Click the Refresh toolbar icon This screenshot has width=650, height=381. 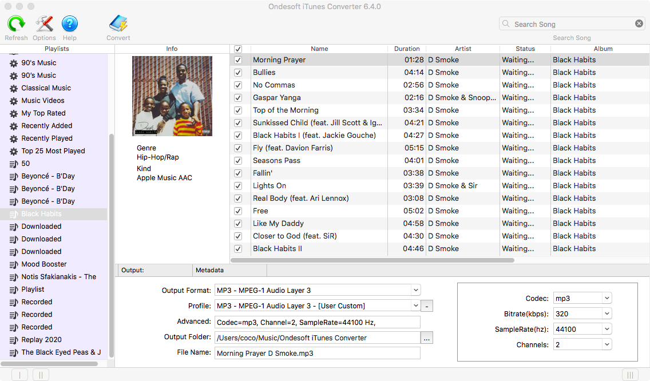pos(16,23)
